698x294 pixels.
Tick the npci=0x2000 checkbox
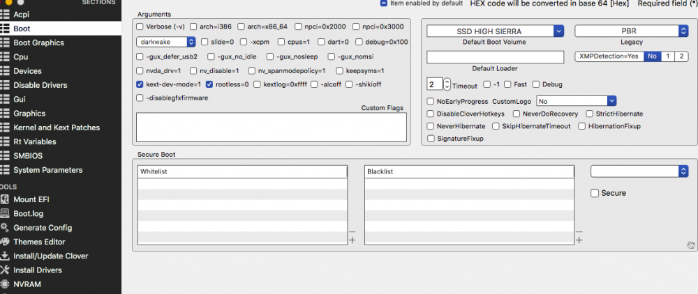tap(298, 26)
